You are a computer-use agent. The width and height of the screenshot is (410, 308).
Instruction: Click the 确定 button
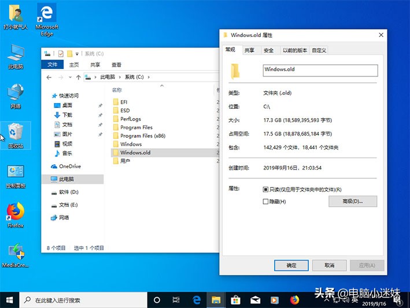tap(291, 265)
